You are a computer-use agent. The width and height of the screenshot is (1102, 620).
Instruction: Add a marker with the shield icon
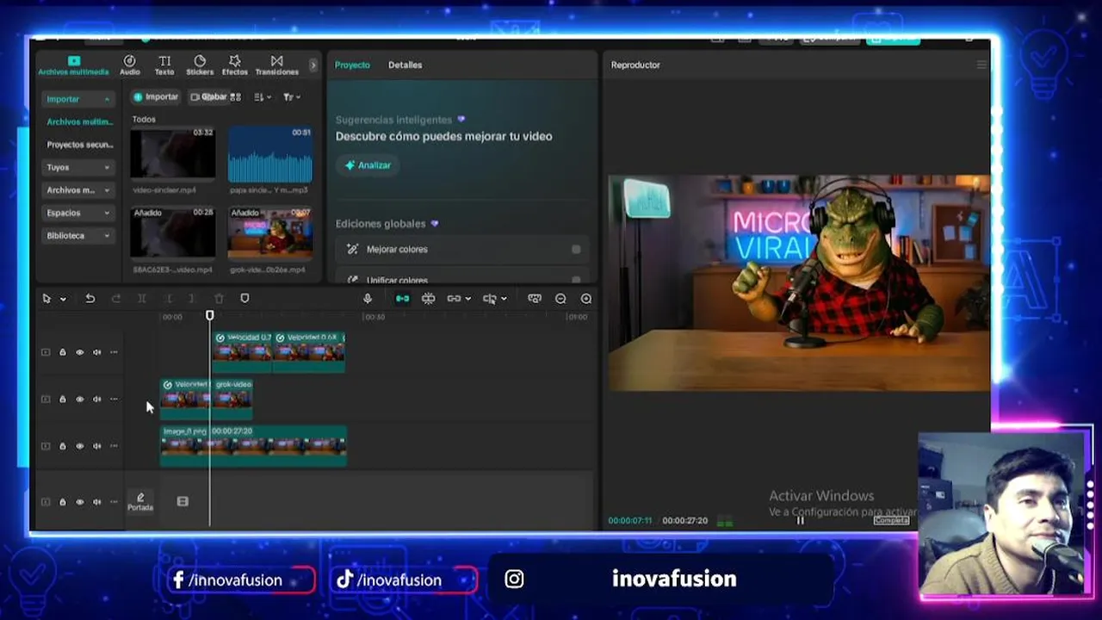[245, 299]
